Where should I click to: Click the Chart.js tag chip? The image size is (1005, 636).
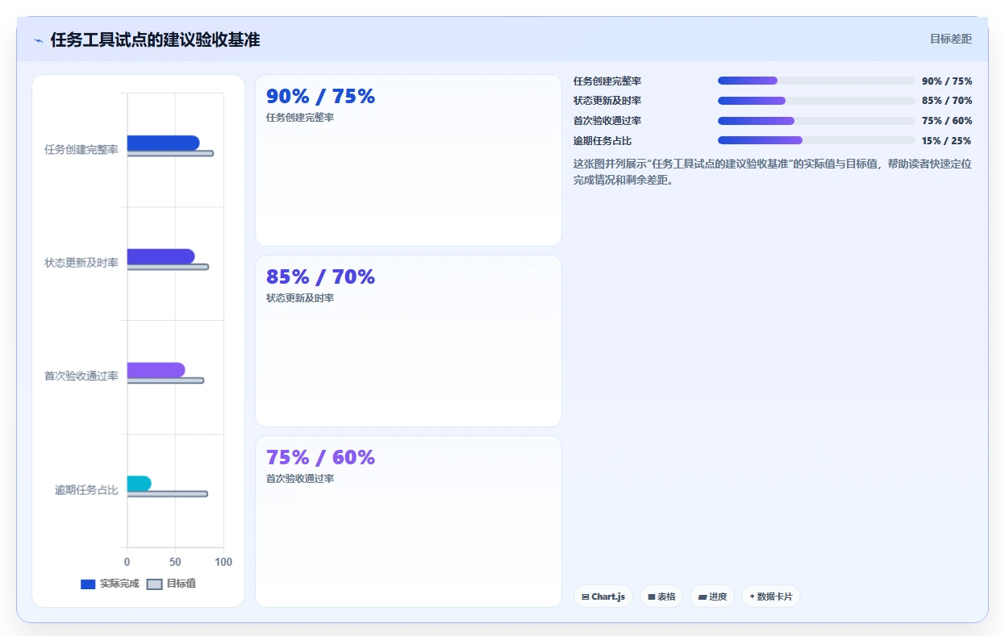pyautogui.click(x=603, y=597)
